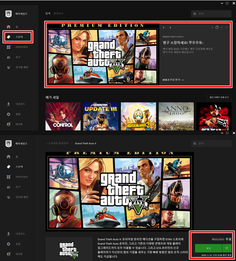Viewport: 236px width, 261px height.
Task: Open 설정 gear icon in the store window
Action: point(9,114)
